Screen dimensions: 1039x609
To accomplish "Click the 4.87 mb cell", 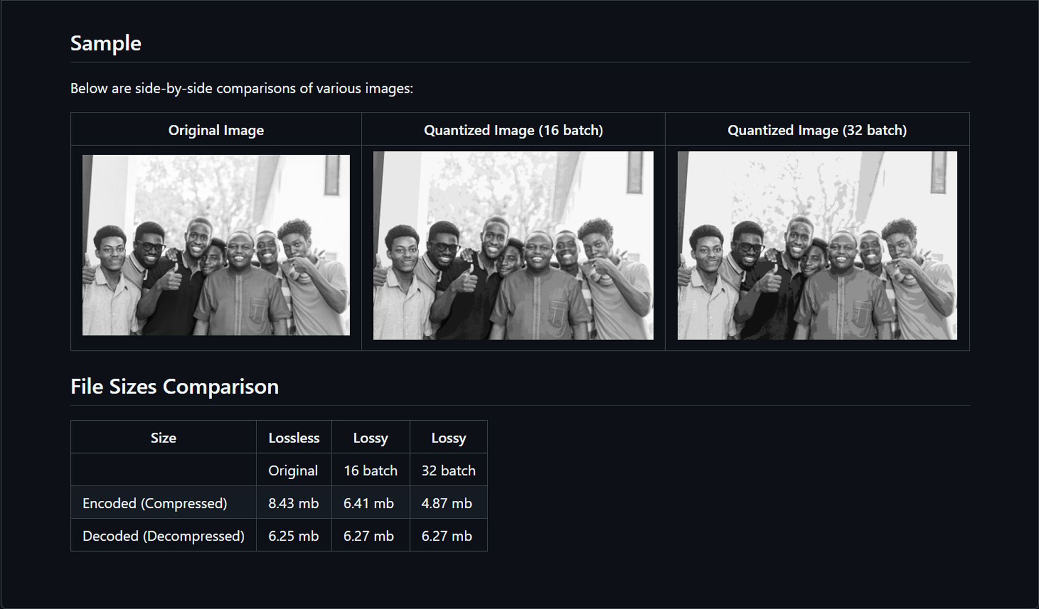I will tap(446, 503).
